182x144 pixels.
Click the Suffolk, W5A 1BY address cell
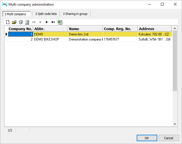click(155, 39)
